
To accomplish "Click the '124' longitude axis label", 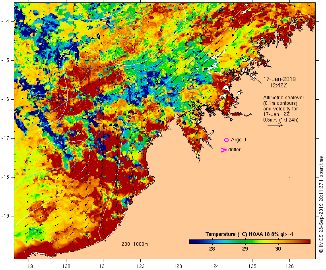I will tap(215, 266).
